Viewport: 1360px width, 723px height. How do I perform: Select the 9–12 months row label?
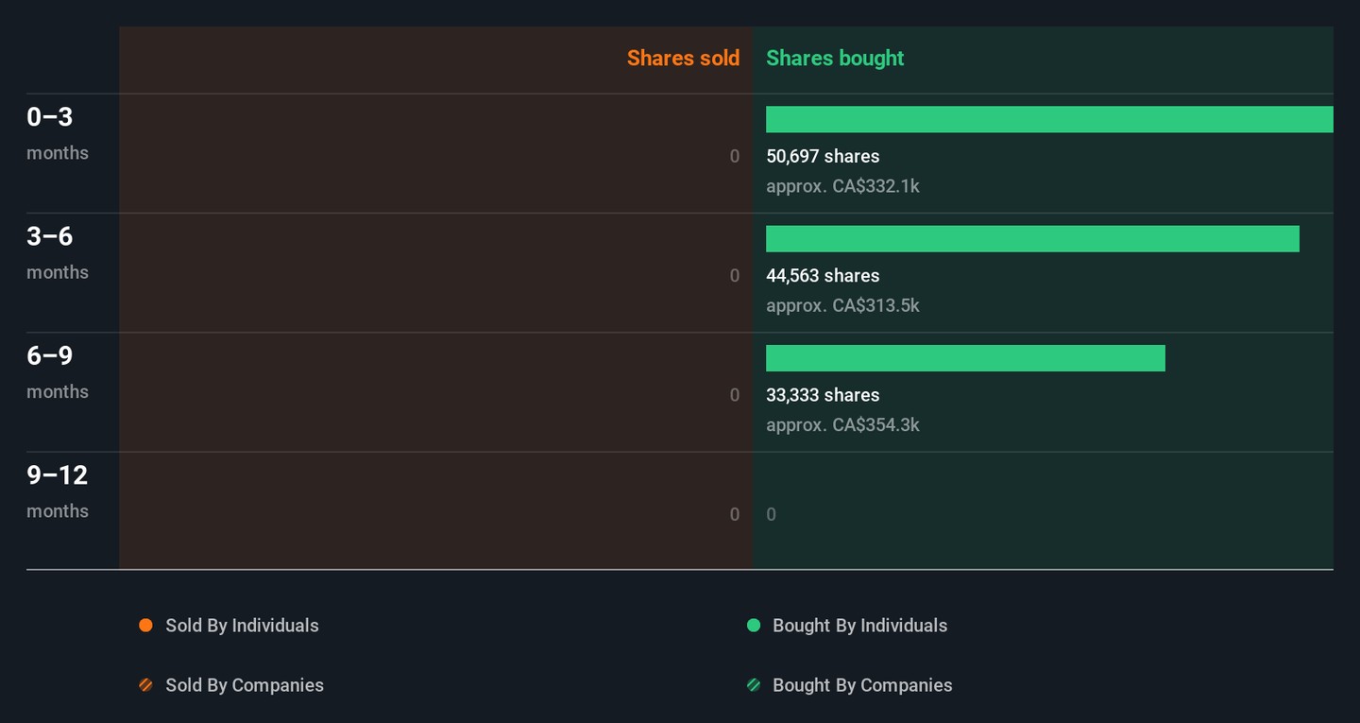(57, 491)
